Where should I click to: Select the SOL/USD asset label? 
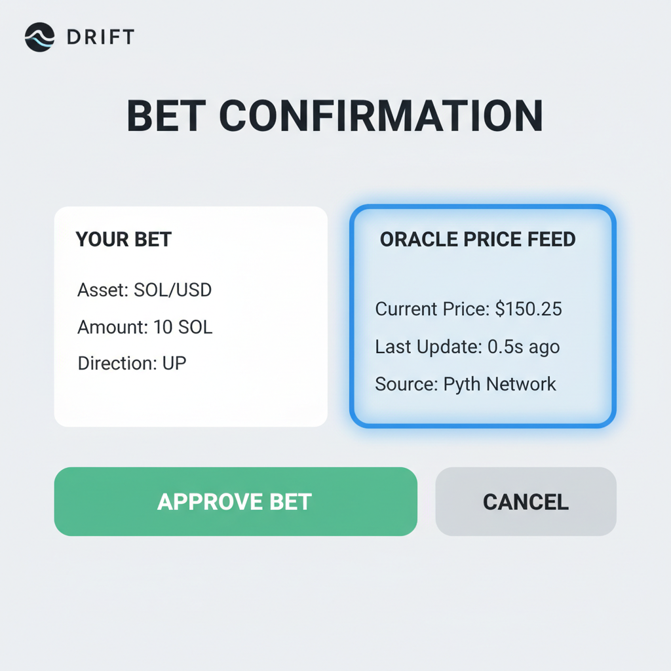(x=144, y=290)
